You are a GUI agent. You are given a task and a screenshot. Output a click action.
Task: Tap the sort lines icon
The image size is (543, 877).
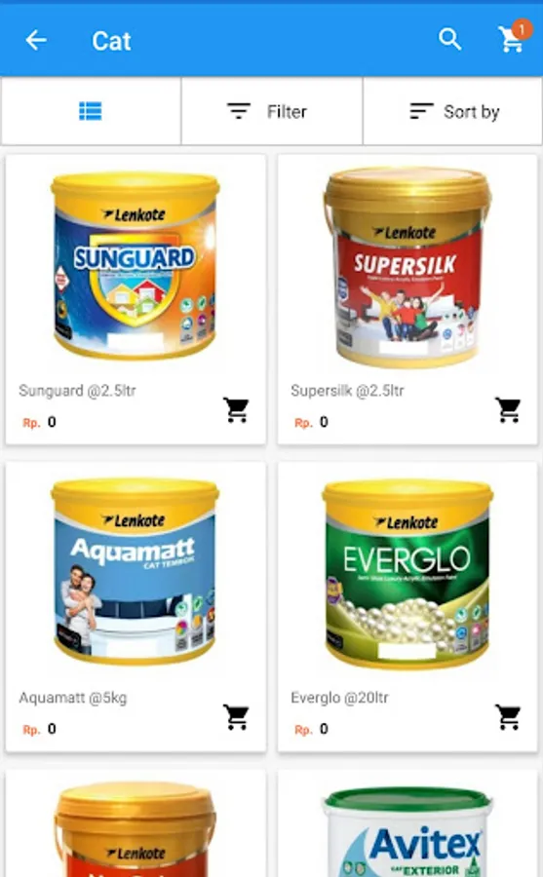421,111
